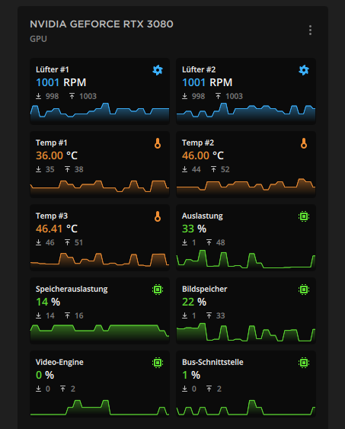The height and width of the screenshot is (429, 345).
Task: Click the minimum 44 value in Temp #2
Action: coord(196,169)
